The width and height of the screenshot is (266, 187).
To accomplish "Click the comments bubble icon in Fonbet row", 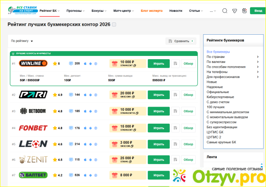I will point(71,128).
